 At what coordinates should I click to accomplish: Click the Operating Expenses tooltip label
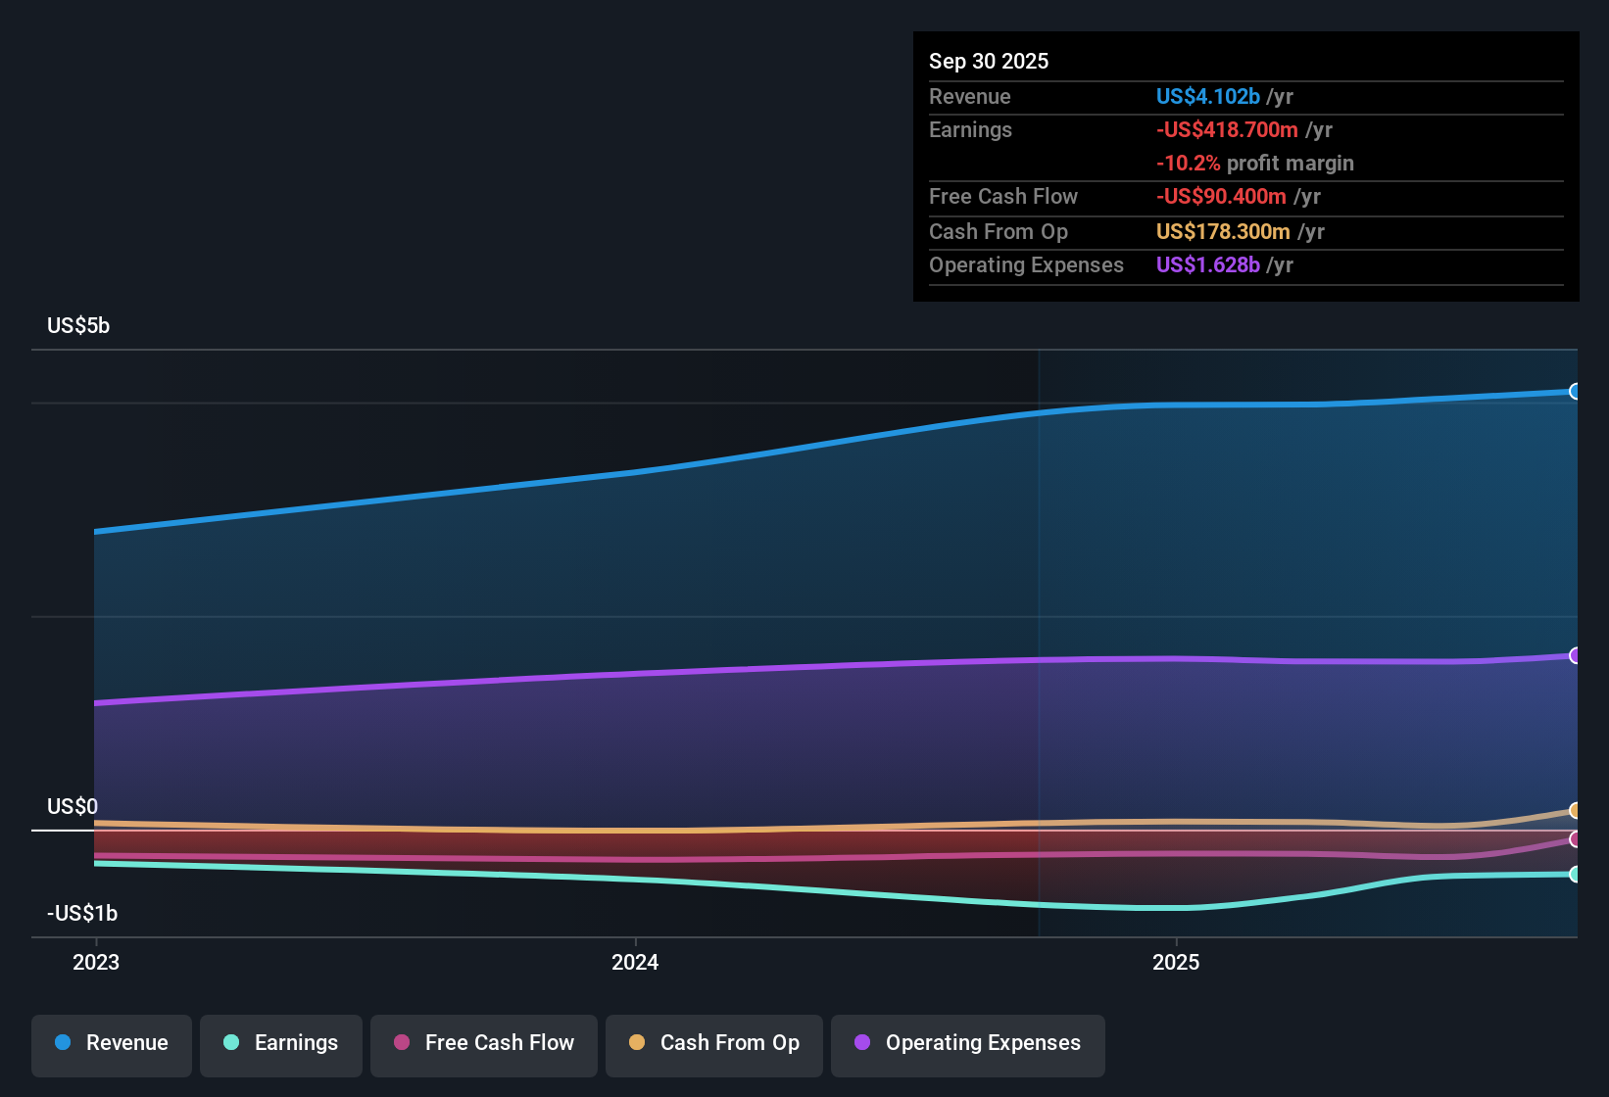click(x=1026, y=264)
